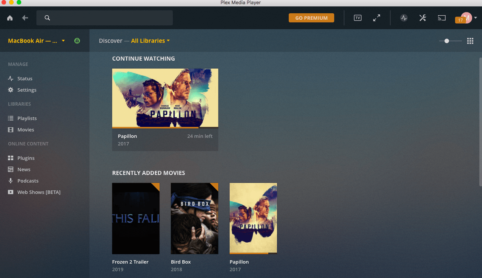482x278 pixels.
Task: Click the Plugins grid icon
Action: 11,158
